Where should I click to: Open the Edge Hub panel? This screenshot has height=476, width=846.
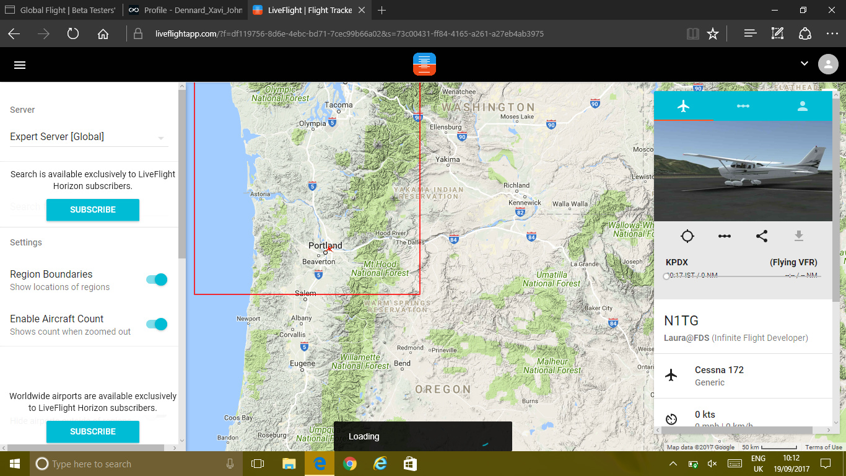coord(750,34)
